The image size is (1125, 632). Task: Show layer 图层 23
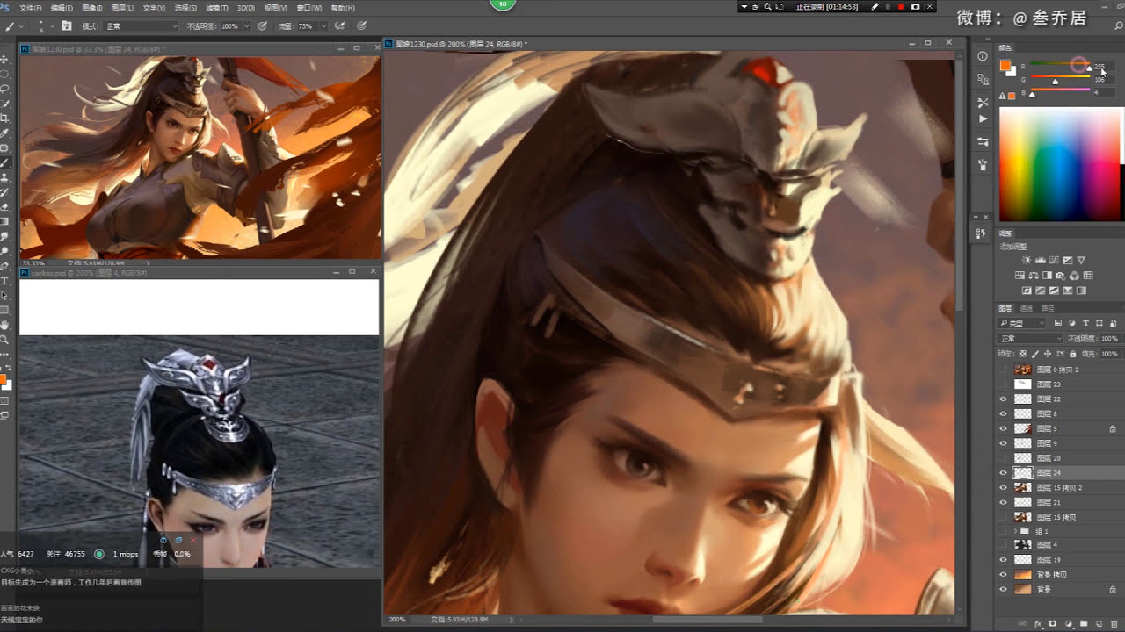point(1004,384)
